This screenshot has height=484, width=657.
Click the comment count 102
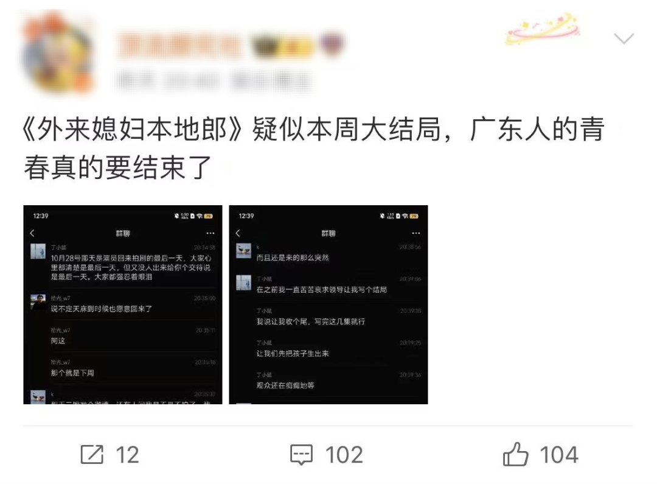(344, 455)
